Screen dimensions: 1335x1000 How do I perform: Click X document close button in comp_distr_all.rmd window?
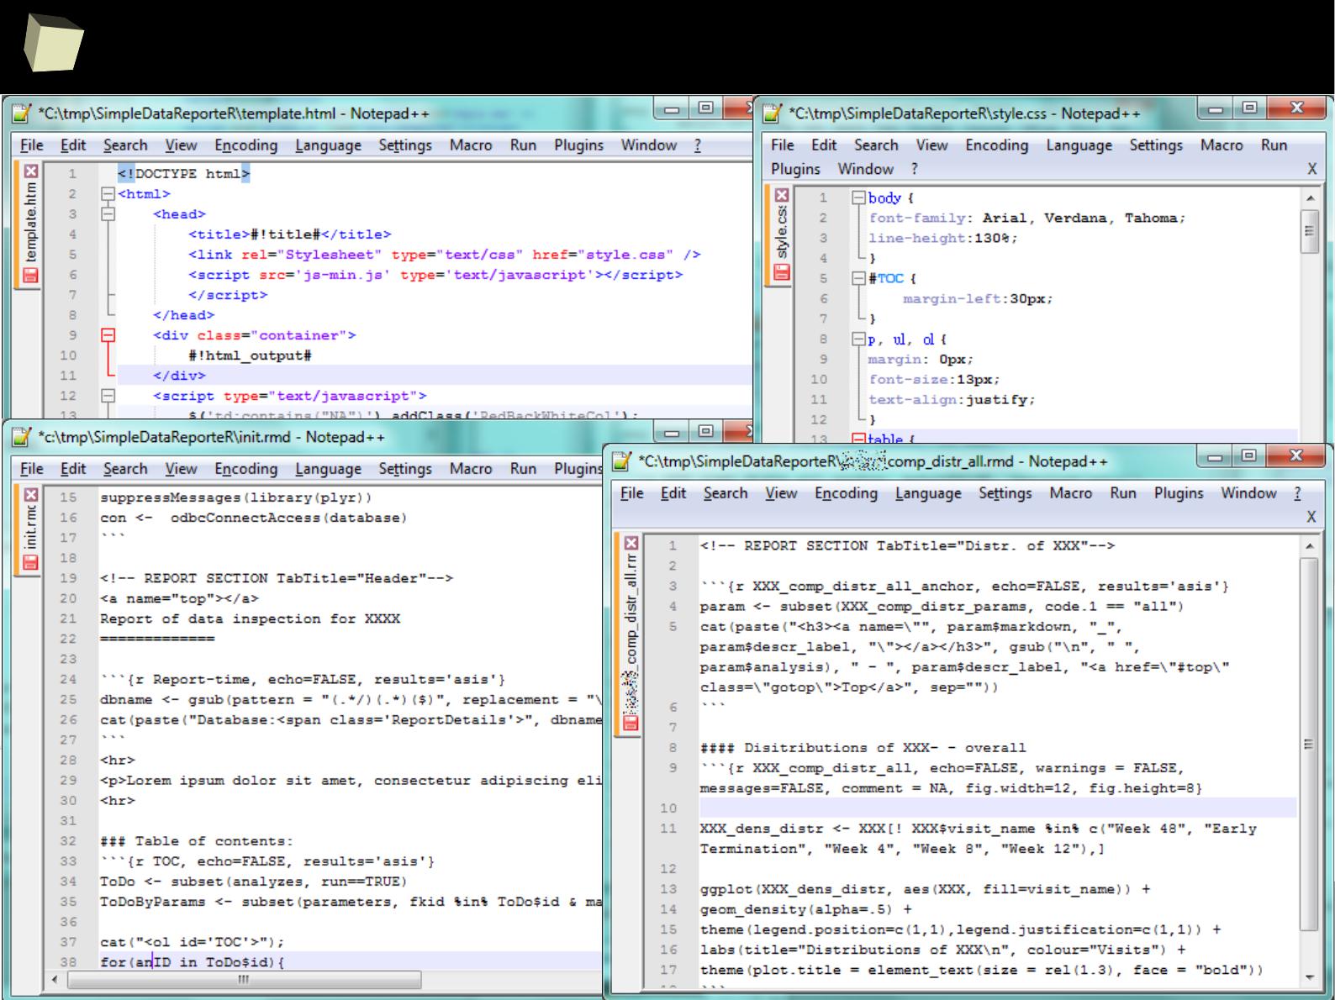click(1311, 517)
